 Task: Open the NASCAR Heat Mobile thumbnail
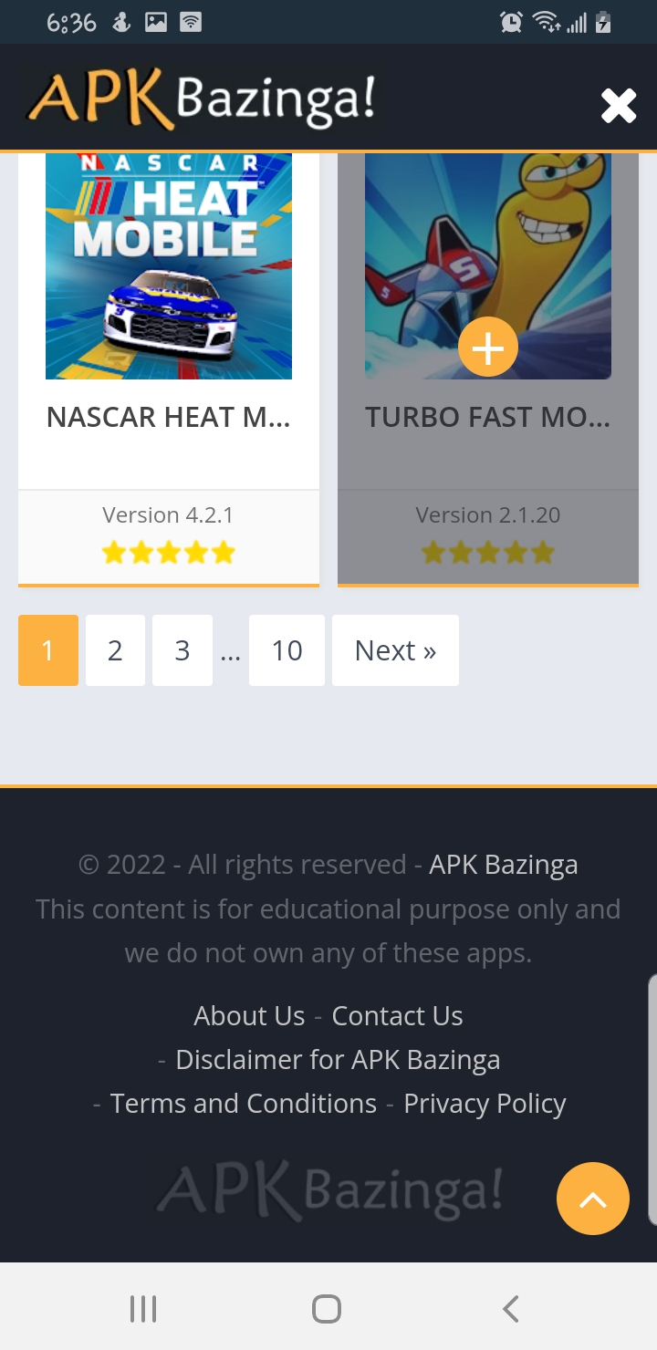pyautogui.click(x=169, y=265)
